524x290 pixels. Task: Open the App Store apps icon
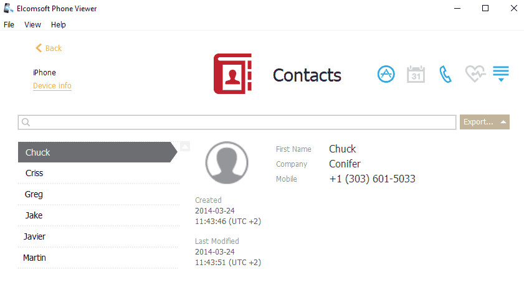click(386, 75)
